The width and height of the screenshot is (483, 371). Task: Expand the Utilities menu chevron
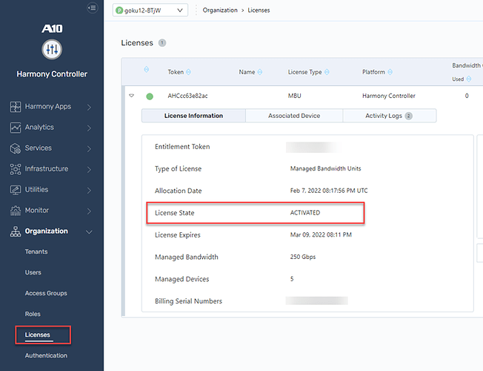89,190
